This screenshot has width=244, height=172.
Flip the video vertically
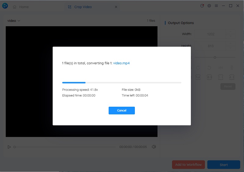pyautogui.click(x=232, y=68)
